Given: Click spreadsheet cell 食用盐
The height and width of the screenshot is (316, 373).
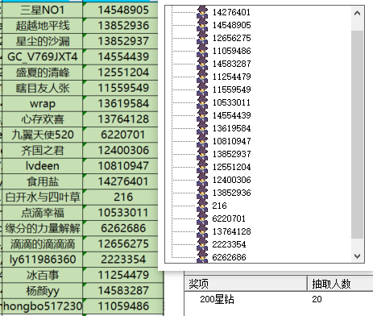Looking at the screenshot, I should pos(42,181).
